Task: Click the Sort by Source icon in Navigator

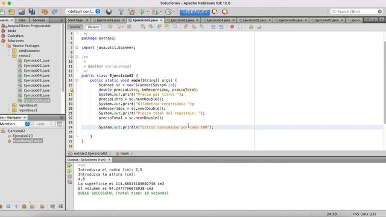Action: (x=60, y=206)
